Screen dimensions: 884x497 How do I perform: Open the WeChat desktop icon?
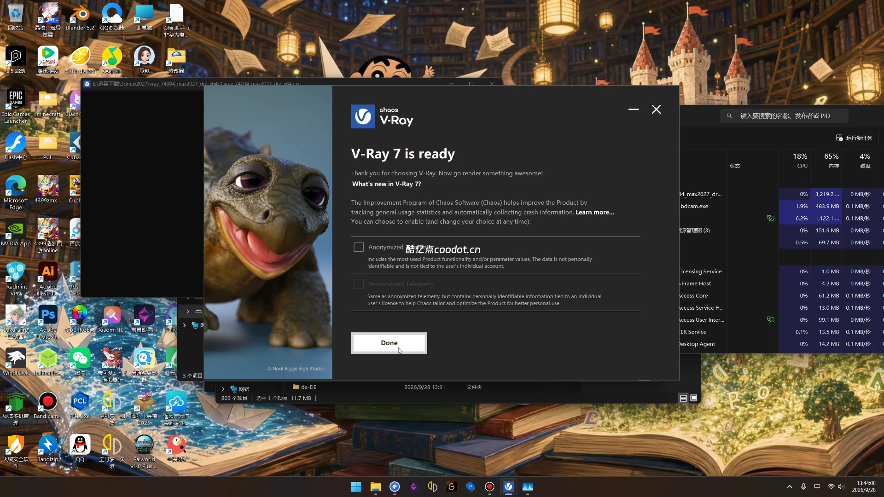click(x=80, y=362)
